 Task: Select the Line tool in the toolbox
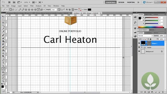(x=3, y=69)
